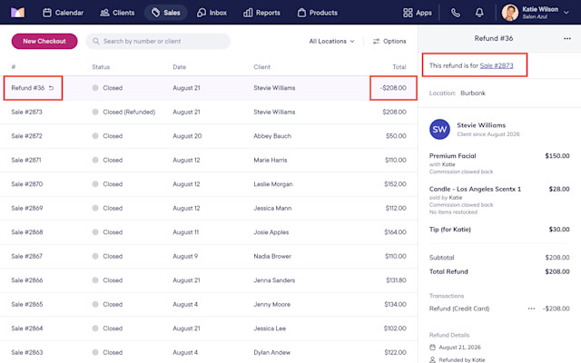
Task: Open the Products tab
Action: (x=318, y=13)
